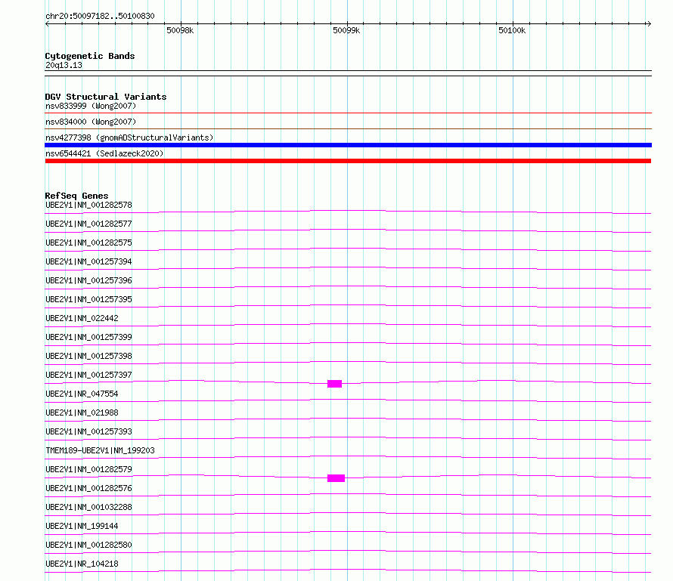Click nsv833999 (Wong2007) variant label
673x581 pixels.
(x=91, y=106)
